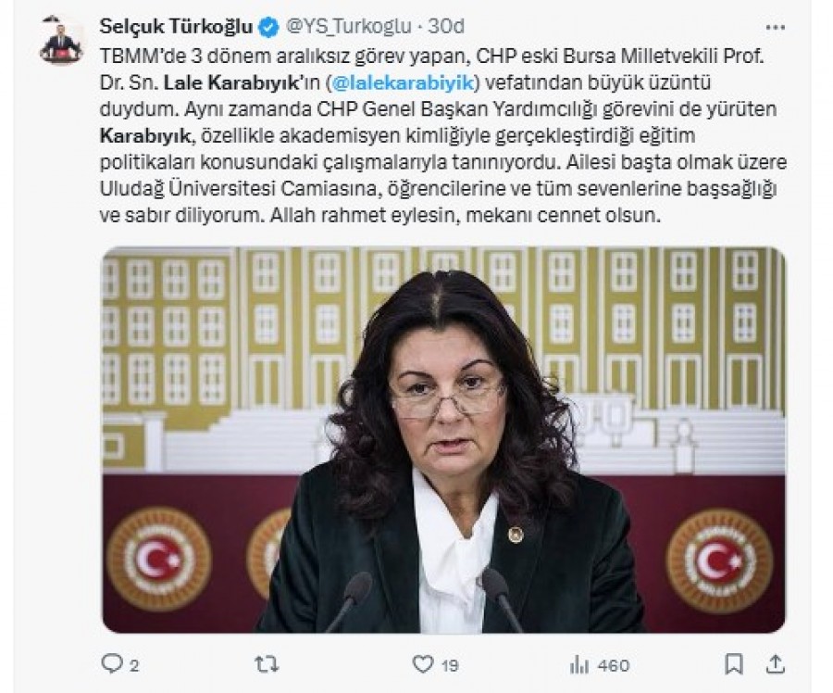Share the tweet using the upload arrow icon
This screenshot has height=693, width=833.
pos(776,663)
